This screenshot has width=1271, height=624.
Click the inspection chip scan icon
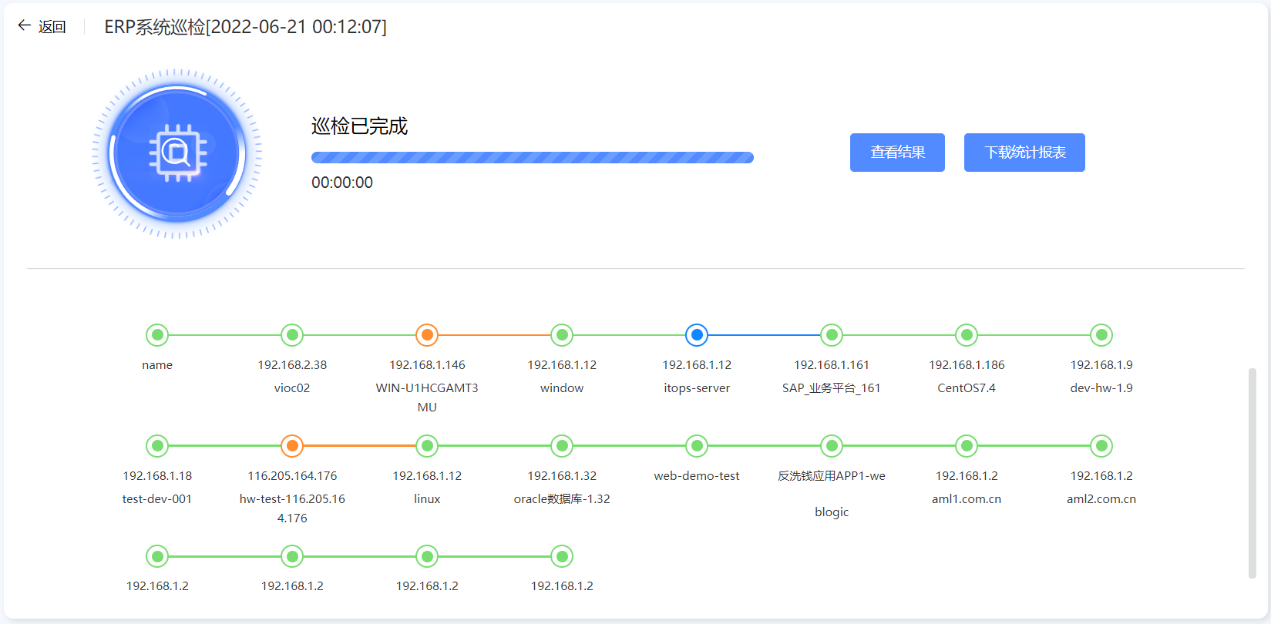pyautogui.click(x=178, y=153)
